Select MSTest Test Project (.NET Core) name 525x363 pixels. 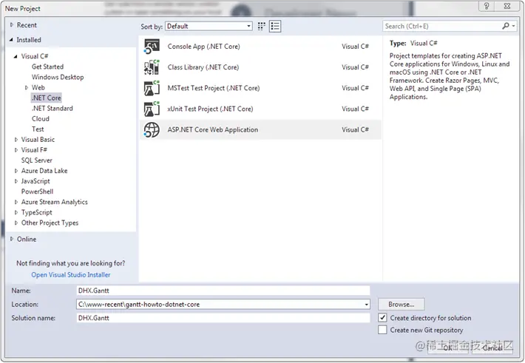(214, 88)
